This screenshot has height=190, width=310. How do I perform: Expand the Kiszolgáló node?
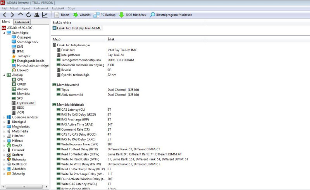point(4,122)
